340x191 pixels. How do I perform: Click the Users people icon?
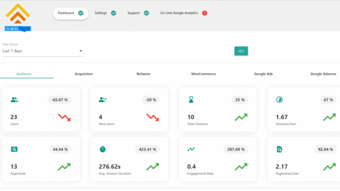(14, 100)
